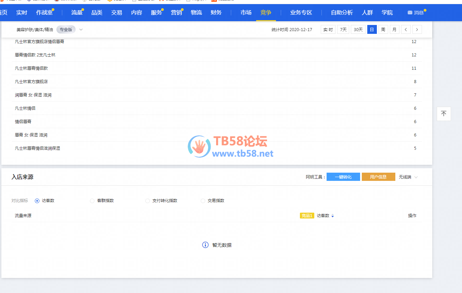Click the 访客数 sort arrow icon

(x=332, y=216)
